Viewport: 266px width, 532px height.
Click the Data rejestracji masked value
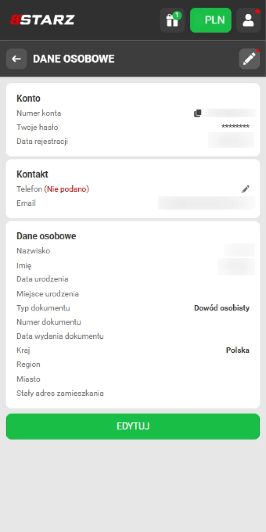(x=231, y=140)
